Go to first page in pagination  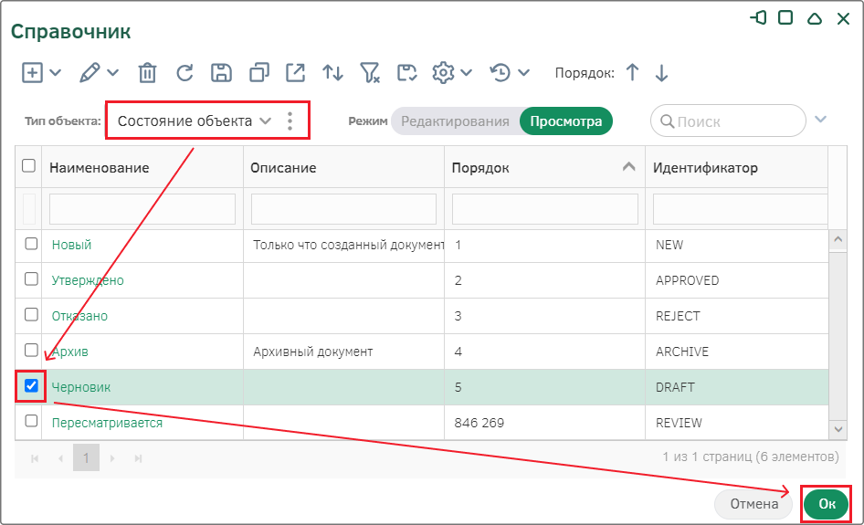coord(35,458)
